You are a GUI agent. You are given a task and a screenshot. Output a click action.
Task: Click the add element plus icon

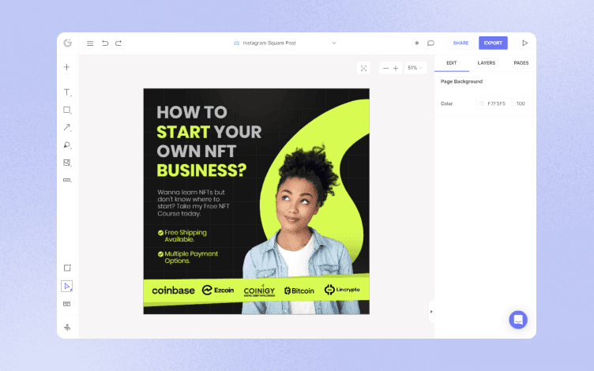66,67
